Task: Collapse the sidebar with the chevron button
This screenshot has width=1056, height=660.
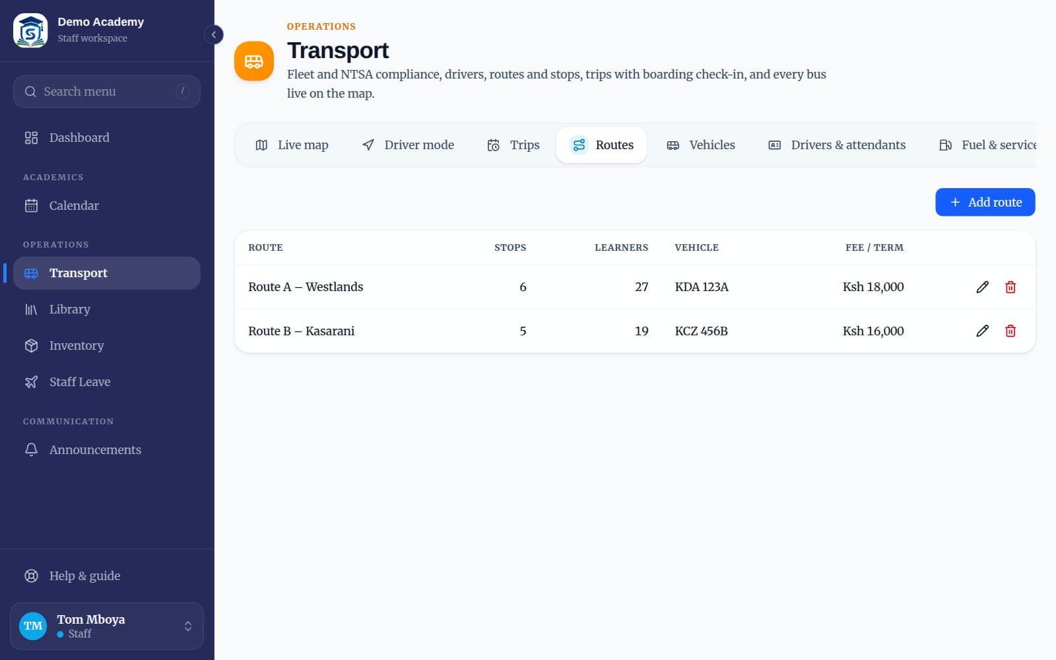Action: tap(213, 34)
